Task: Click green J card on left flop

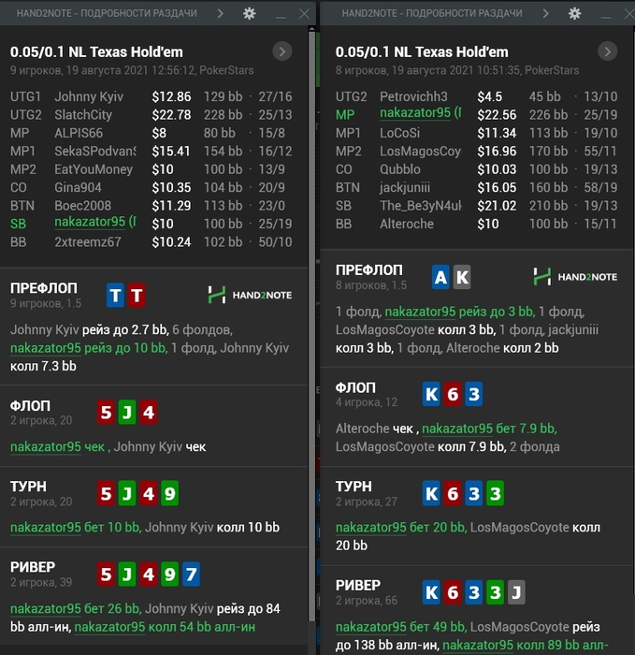Action: pyautogui.click(x=127, y=413)
